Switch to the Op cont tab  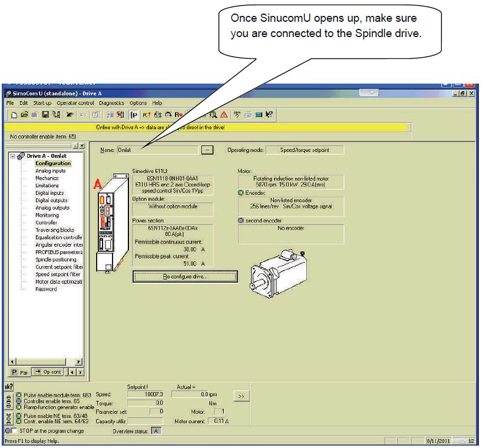[47, 371]
